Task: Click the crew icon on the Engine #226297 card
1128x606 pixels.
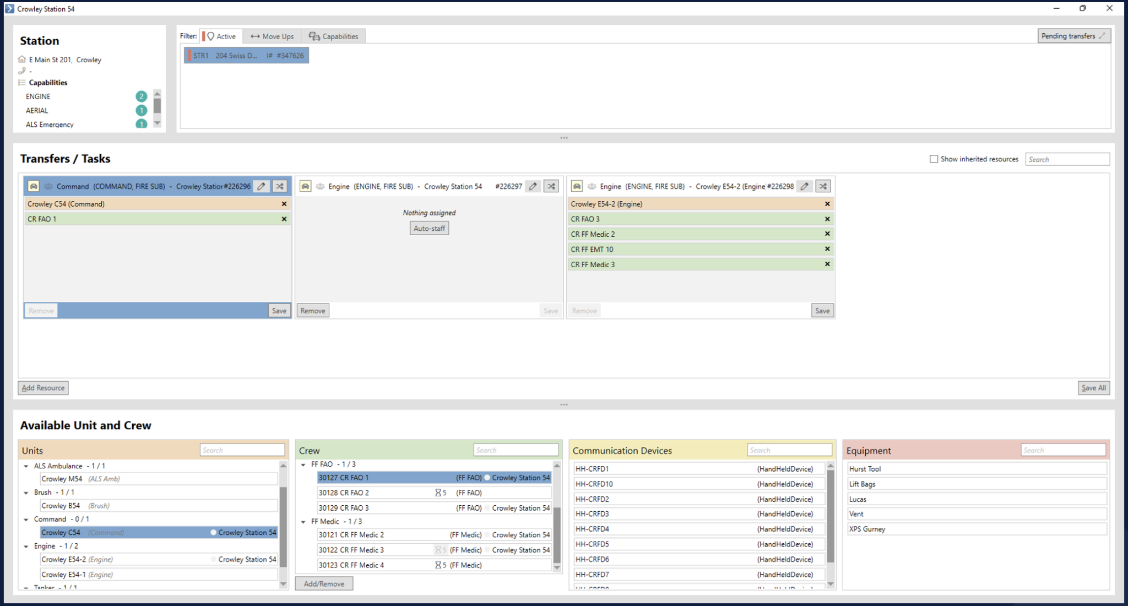Action: [320, 186]
